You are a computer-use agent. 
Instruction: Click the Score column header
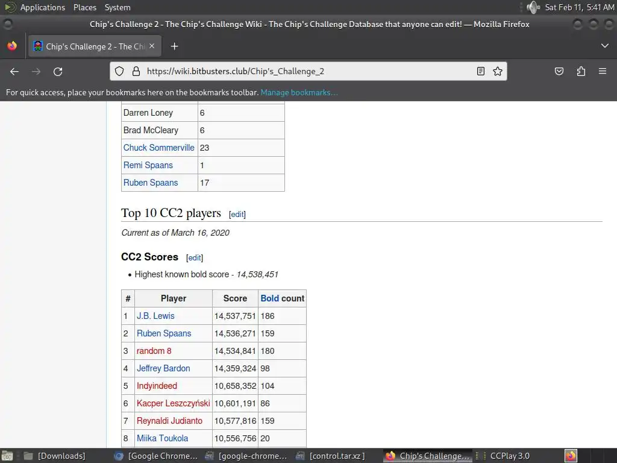[x=236, y=298]
